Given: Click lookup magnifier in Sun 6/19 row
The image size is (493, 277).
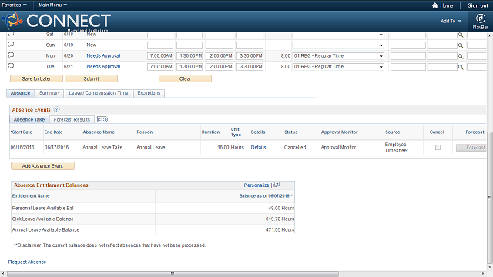Looking at the screenshot, I should click(461, 45).
